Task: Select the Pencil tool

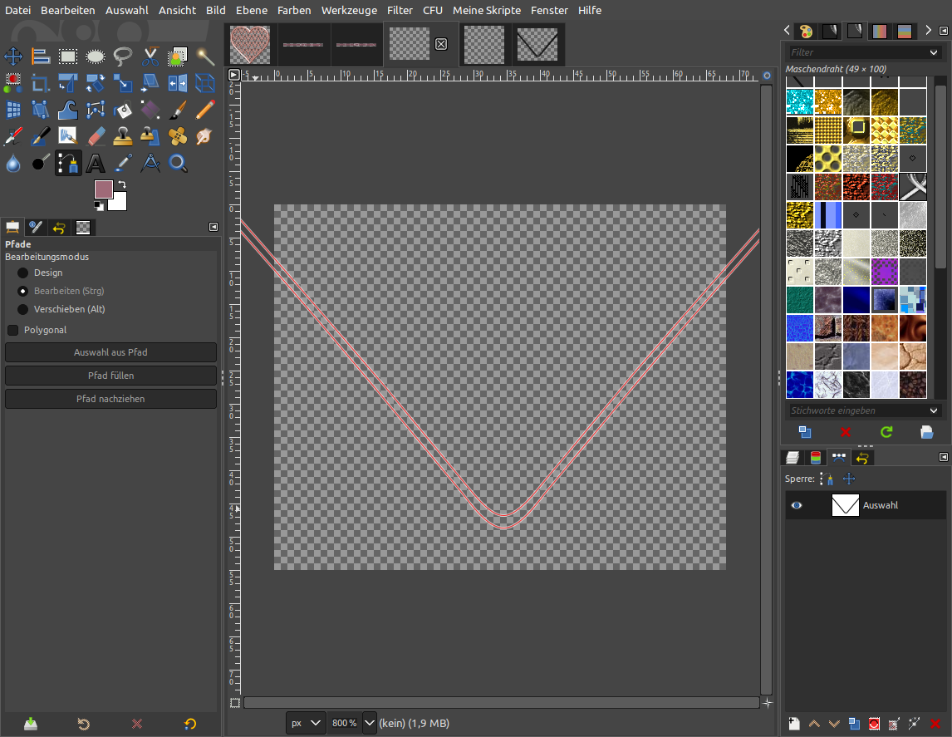Action: [x=205, y=110]
